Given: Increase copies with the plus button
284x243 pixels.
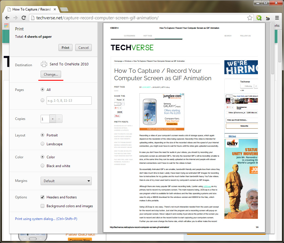Looking at the screenshot, I should [53, 119].
